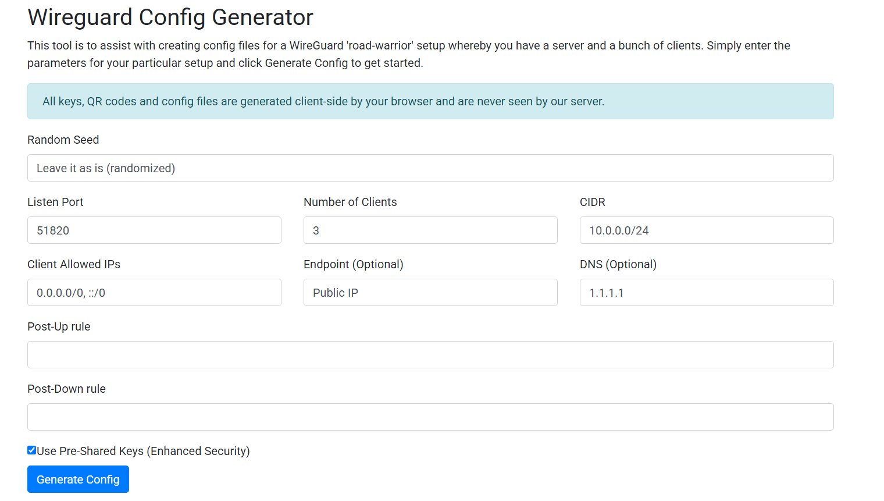Focus the empty Post-Down rule text box
Screen dimensions: 884x501
[x=430, y=417]
